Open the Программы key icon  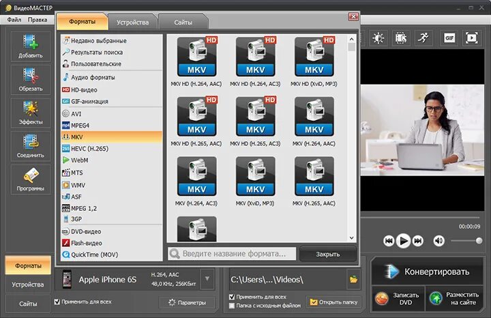[x=31, y=179]
